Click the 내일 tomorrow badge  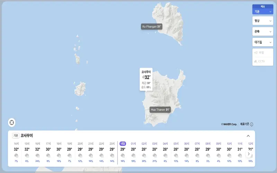coord(123,144)
